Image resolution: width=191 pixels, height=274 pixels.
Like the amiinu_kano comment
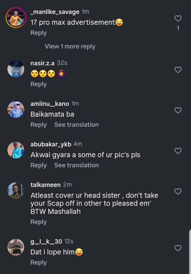pos(178,110)
